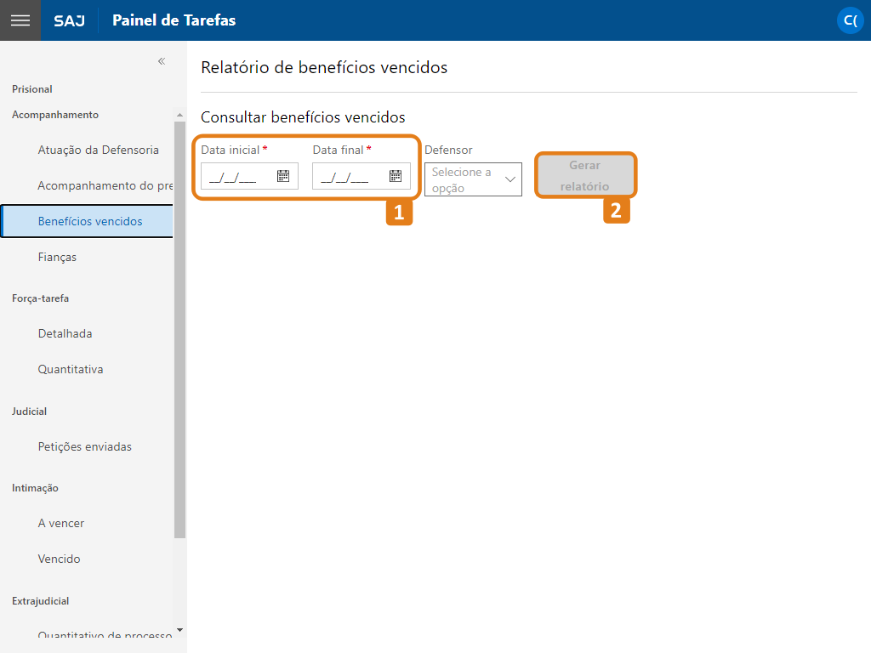Image resolution: width=871 pixels, height=653 pixels.
Task: Open Detalhada under Força-tarefa
Action: pos(65,333)
